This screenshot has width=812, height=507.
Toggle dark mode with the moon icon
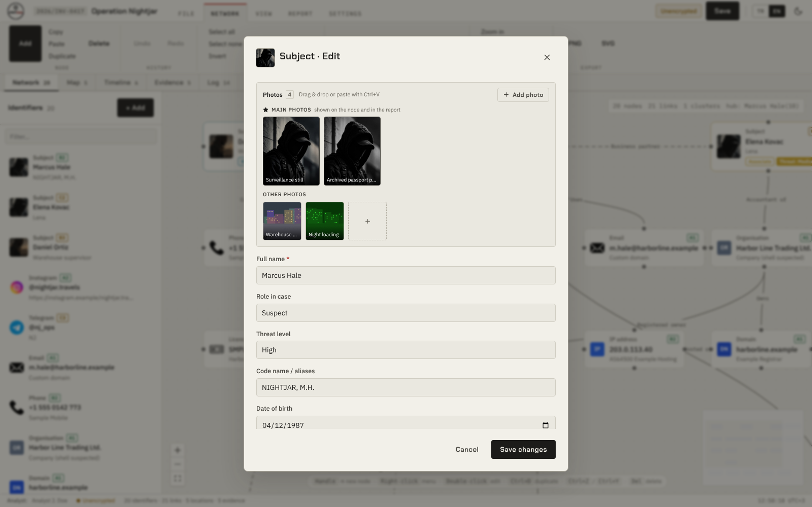798,11
